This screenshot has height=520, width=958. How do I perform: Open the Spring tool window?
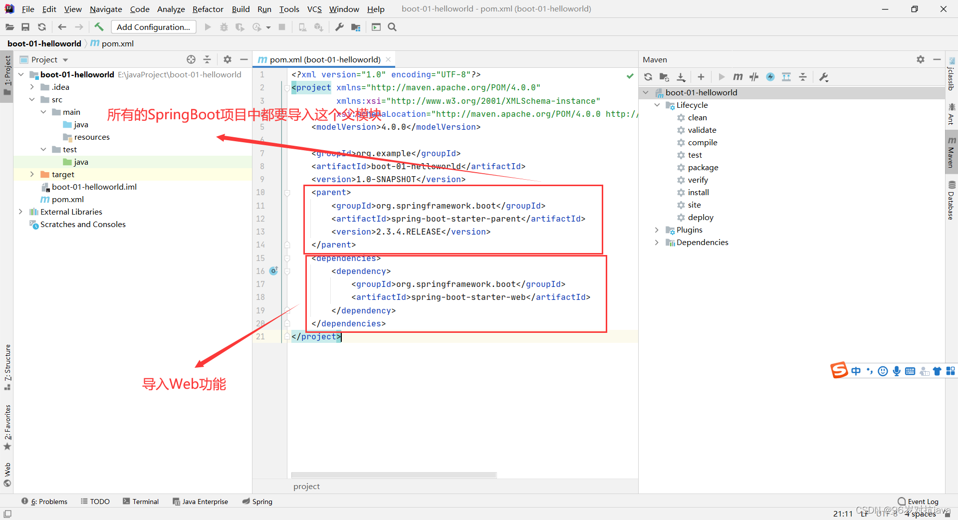coord(257,502)
